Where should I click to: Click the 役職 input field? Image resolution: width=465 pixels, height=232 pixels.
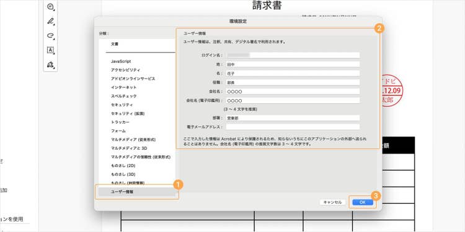coord(293,82)
